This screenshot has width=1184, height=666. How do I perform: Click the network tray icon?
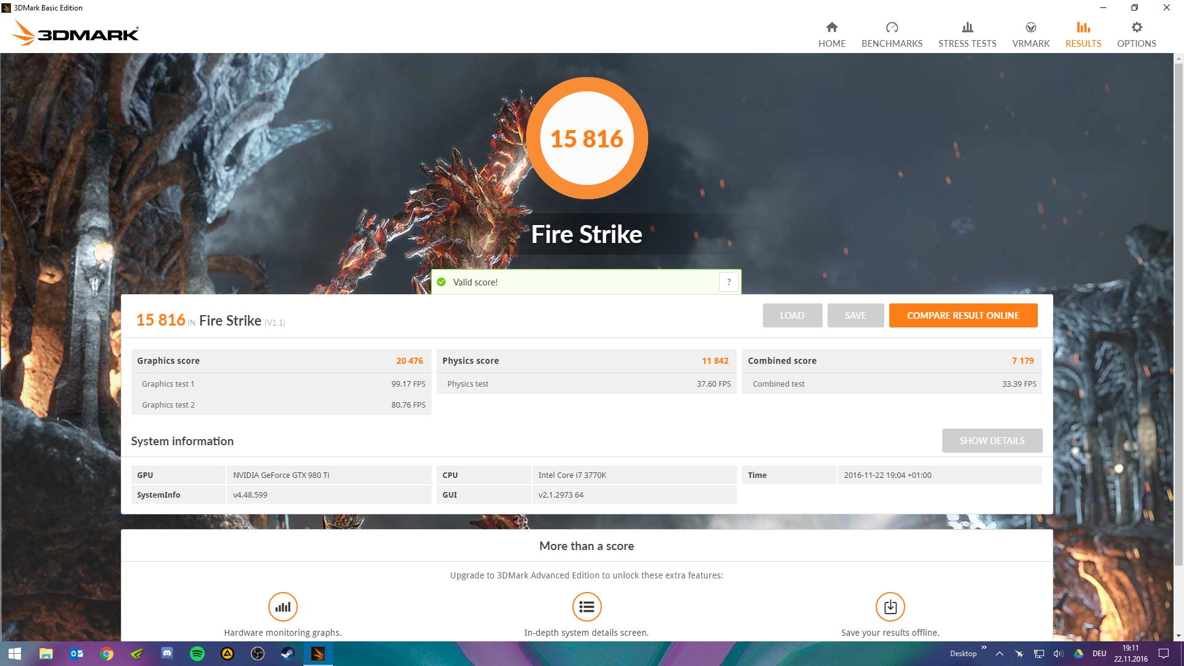coord(1038,654)
